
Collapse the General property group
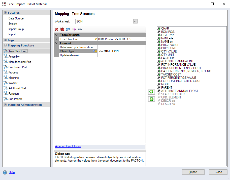click(x=56, y=43)
